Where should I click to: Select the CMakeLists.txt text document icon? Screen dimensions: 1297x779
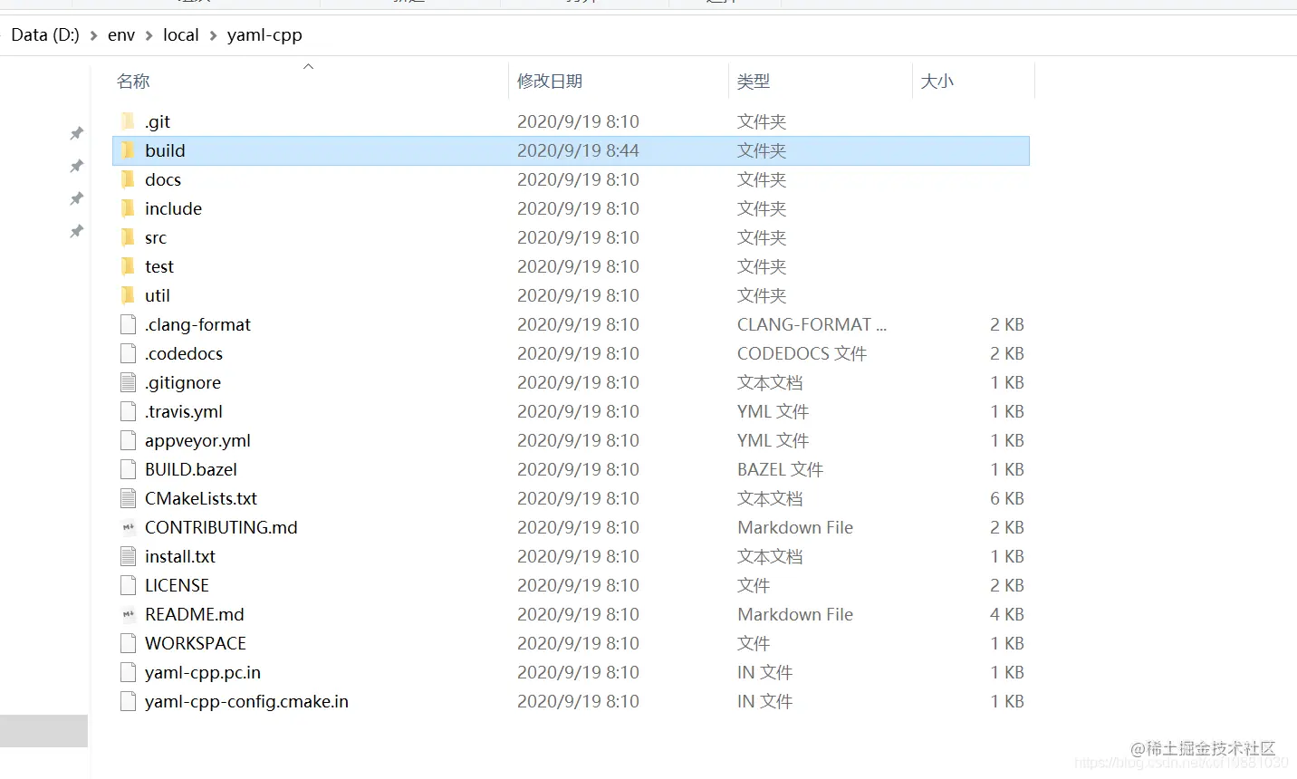click(x=128, y=498)
